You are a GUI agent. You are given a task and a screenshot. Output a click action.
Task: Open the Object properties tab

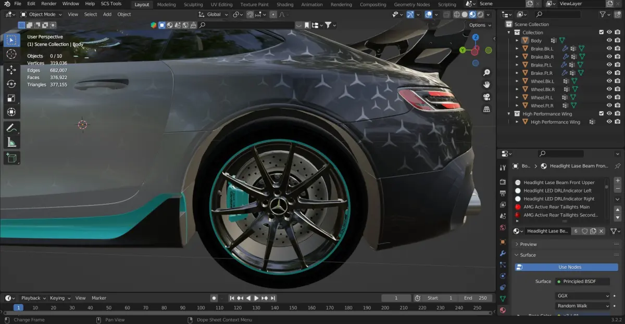click(x=503, y=242)
